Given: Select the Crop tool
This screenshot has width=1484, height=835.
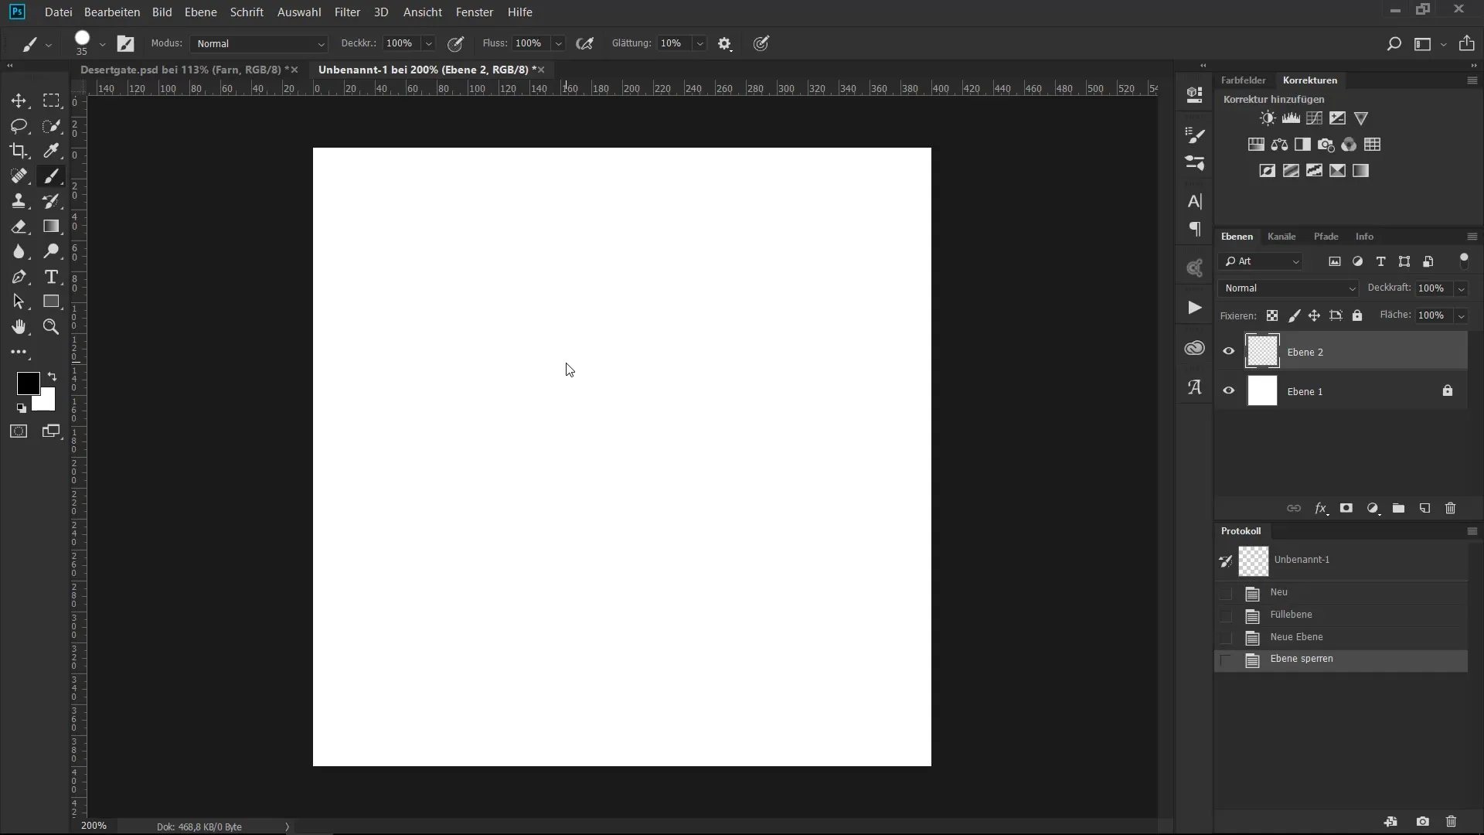Looking at the screenshot, I should [x=19, y=151].
